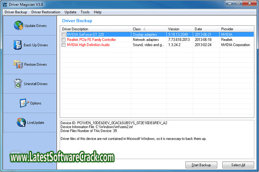Screen dimensions: 259x172
Task: Click the Select All button
Action: tap(238, 165)
